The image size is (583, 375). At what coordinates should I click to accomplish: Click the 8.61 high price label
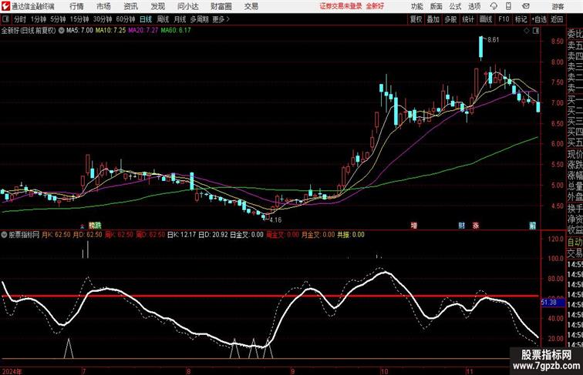coord(493,40)
